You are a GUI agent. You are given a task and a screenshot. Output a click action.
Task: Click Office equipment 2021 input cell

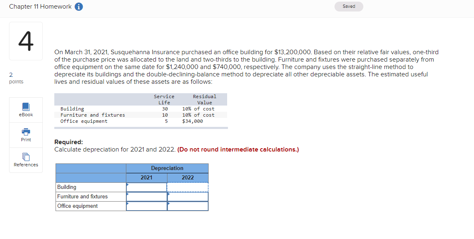[x=146, y=206]
